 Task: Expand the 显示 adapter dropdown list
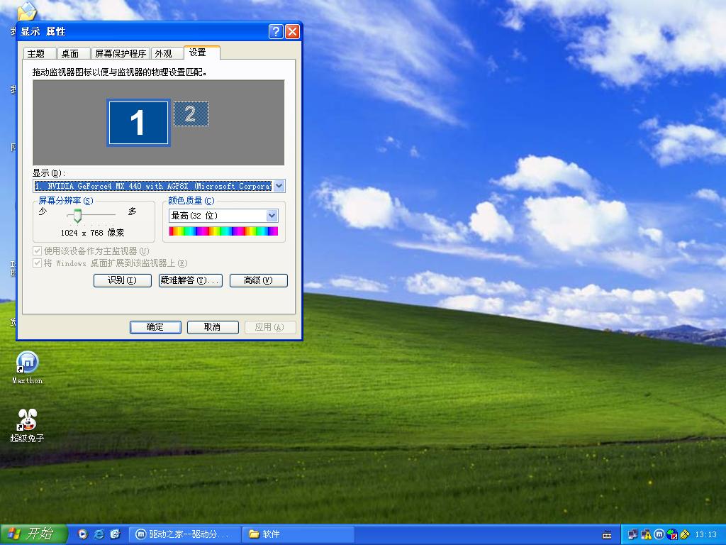point(279,186)
